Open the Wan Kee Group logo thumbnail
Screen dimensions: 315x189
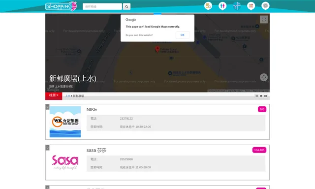65,122
